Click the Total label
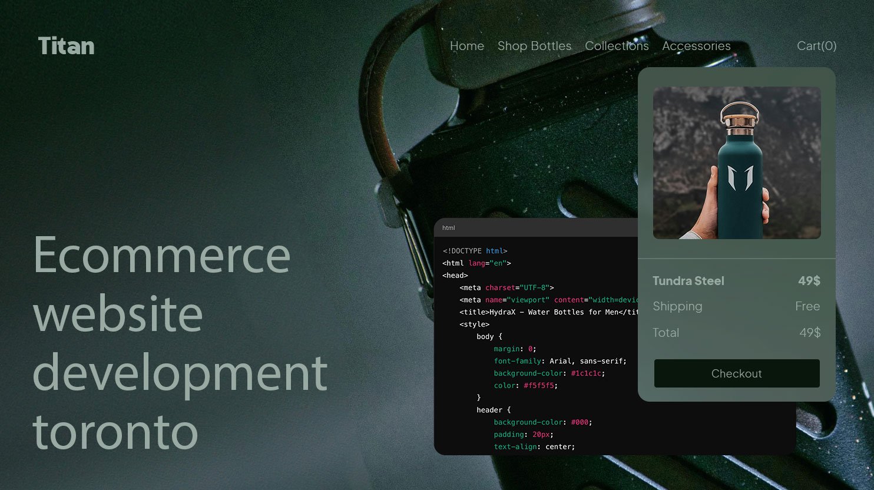 coord(666,333)
